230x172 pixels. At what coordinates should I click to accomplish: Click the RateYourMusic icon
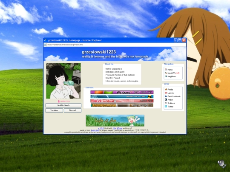[x=166, y=96]
